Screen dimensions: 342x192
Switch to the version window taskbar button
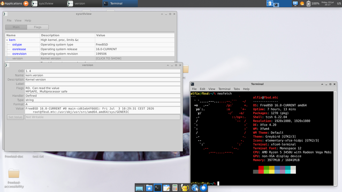click(x=84, y=4)
